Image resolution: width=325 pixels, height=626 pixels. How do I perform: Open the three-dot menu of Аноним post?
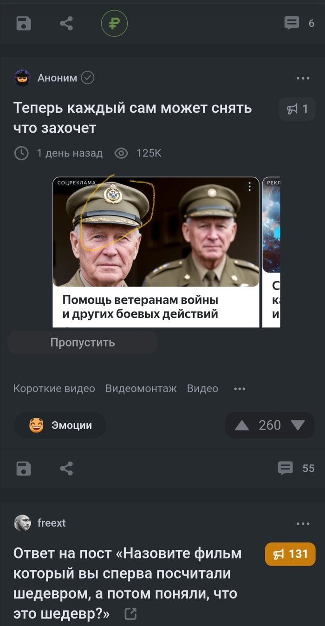(303, 78)
